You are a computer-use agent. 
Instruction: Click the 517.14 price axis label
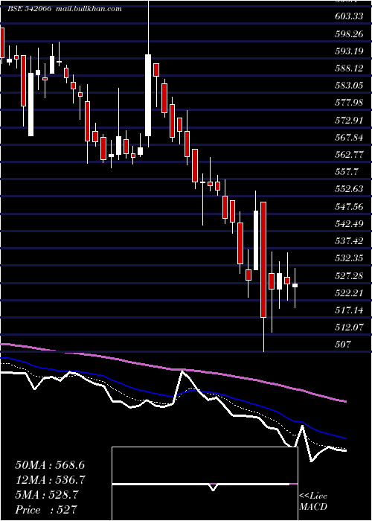pos(349,310)
